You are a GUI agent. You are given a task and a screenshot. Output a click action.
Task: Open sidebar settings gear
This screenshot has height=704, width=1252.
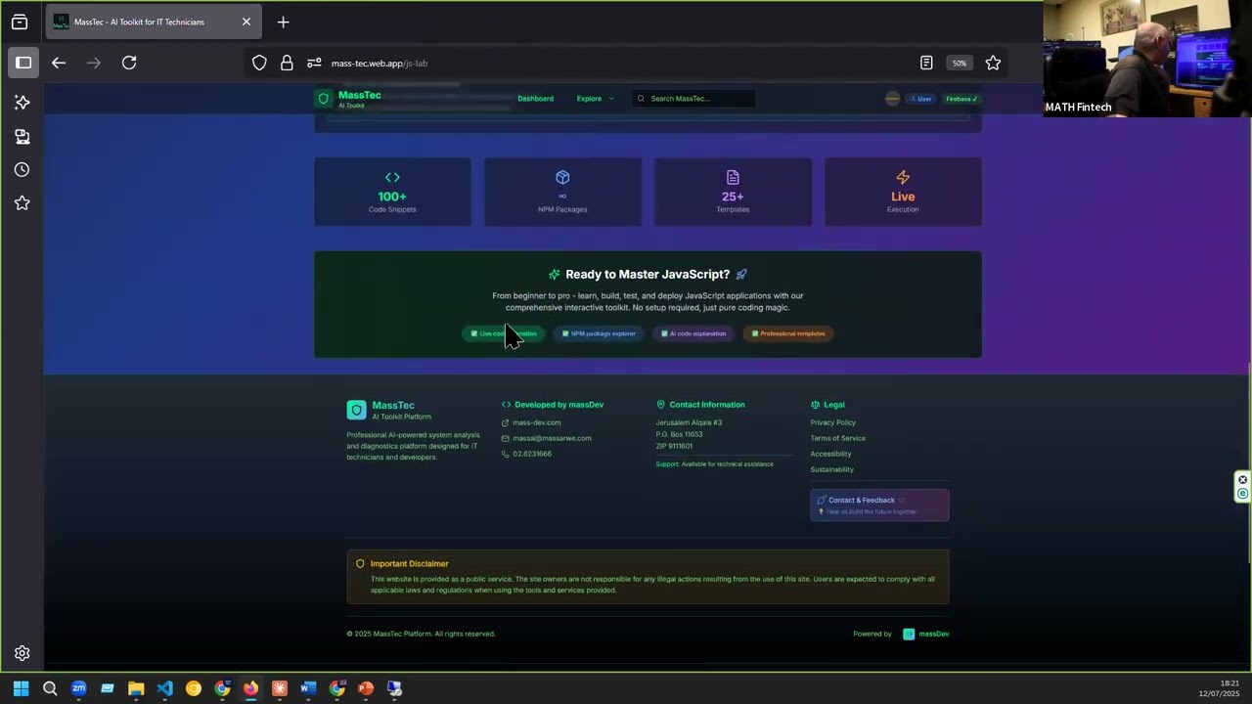point(22,653)
